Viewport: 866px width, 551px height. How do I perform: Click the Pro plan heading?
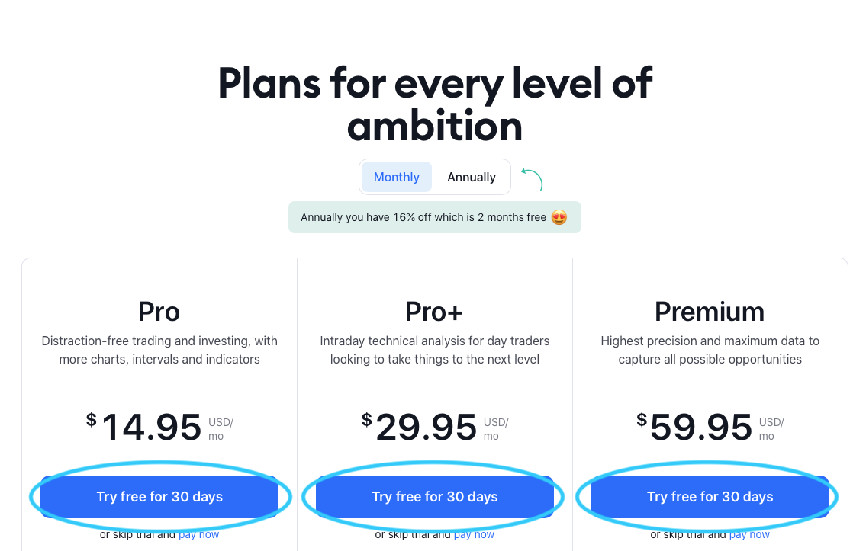click(159, 312)
